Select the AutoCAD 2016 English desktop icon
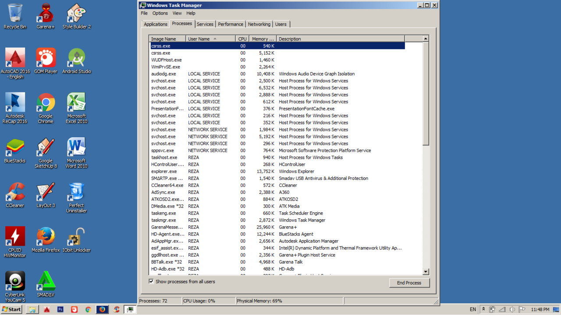 coord(15,63)
